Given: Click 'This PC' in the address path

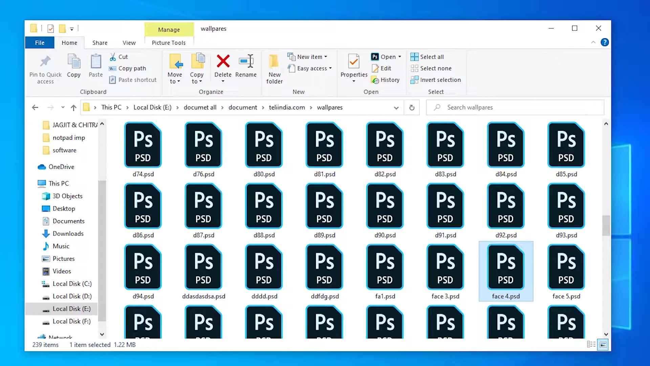Looking at the screenshot, I should pyautogui.click(x=111, y=107).
